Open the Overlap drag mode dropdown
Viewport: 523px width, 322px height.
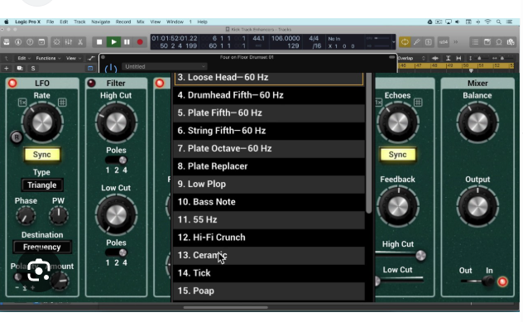(x=411, y=58)
